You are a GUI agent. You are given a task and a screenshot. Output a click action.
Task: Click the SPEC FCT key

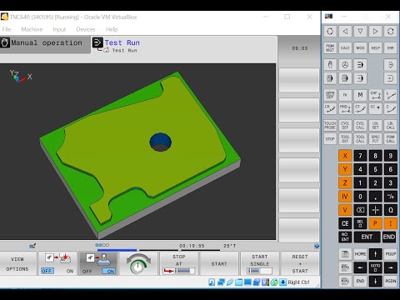[375, 138]
